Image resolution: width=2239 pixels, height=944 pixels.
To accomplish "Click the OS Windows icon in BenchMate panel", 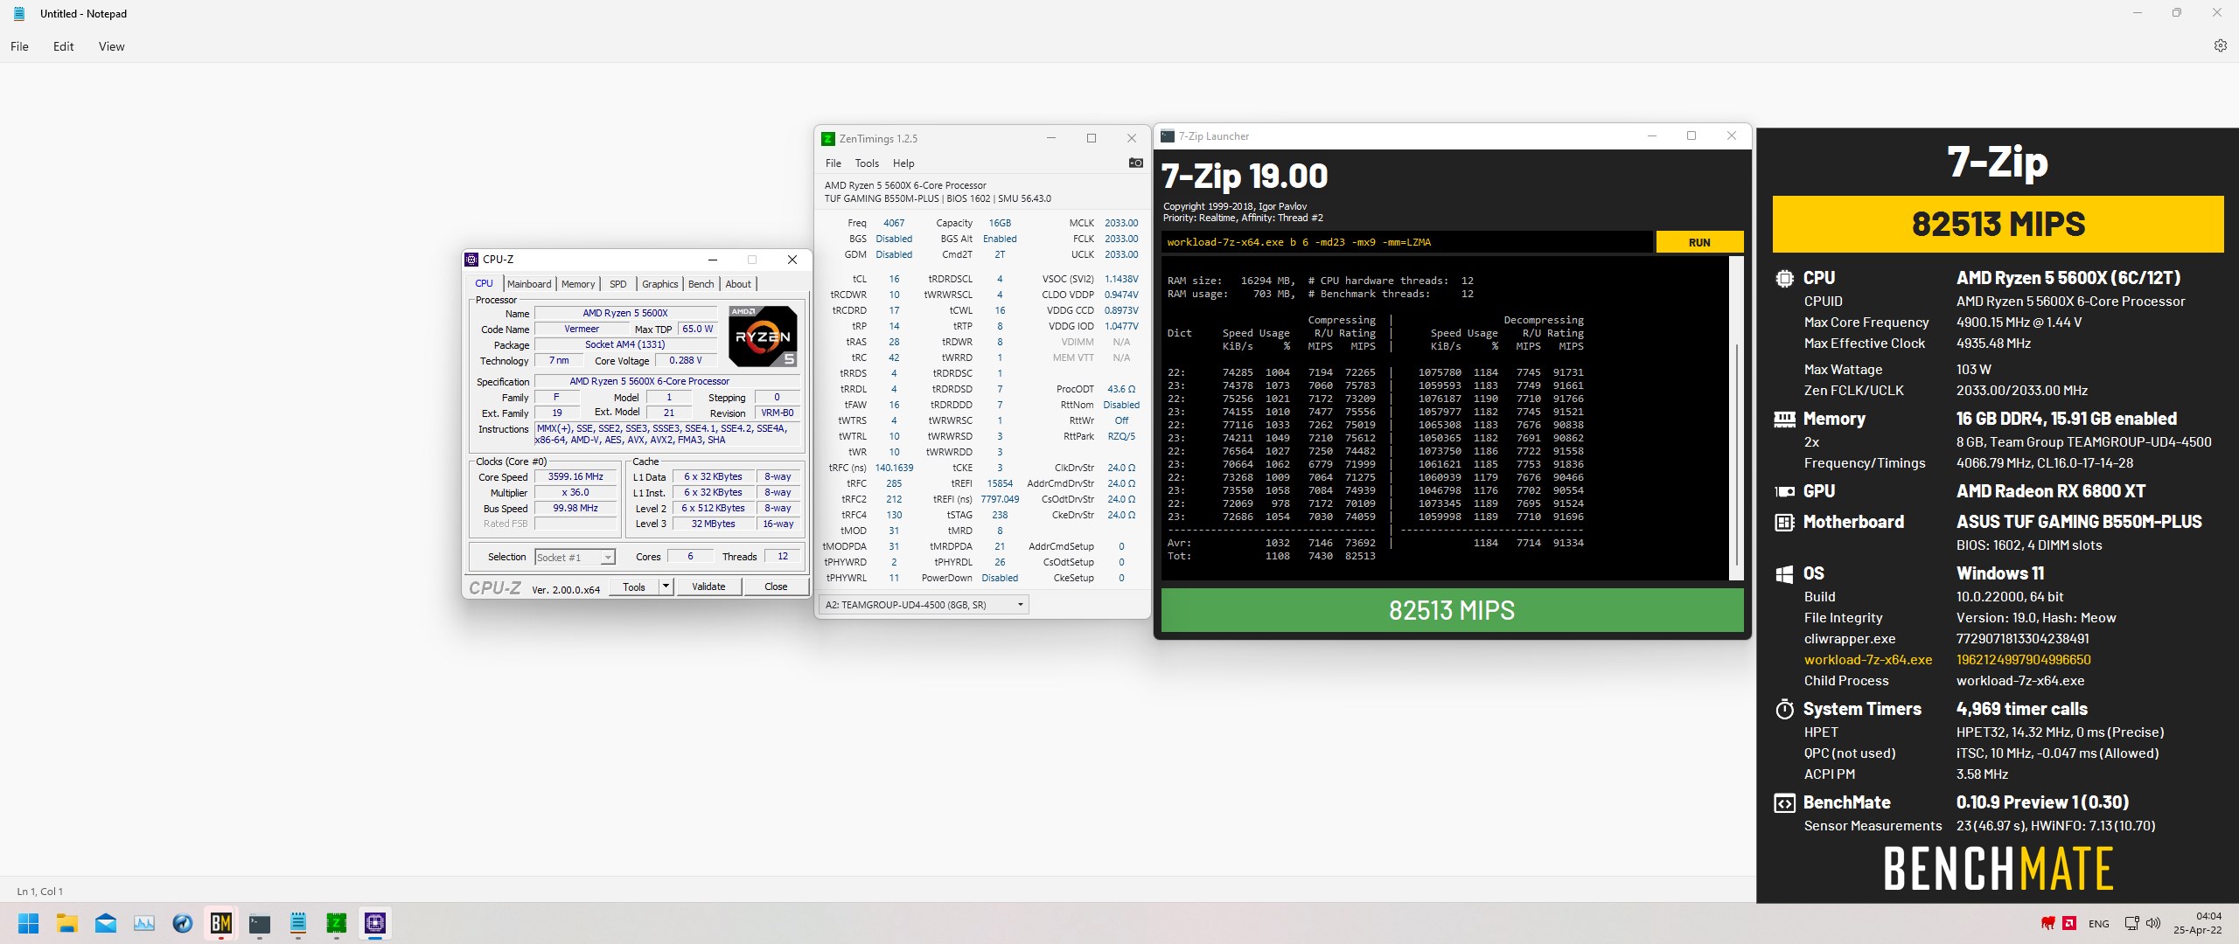I will [1784, 574].
